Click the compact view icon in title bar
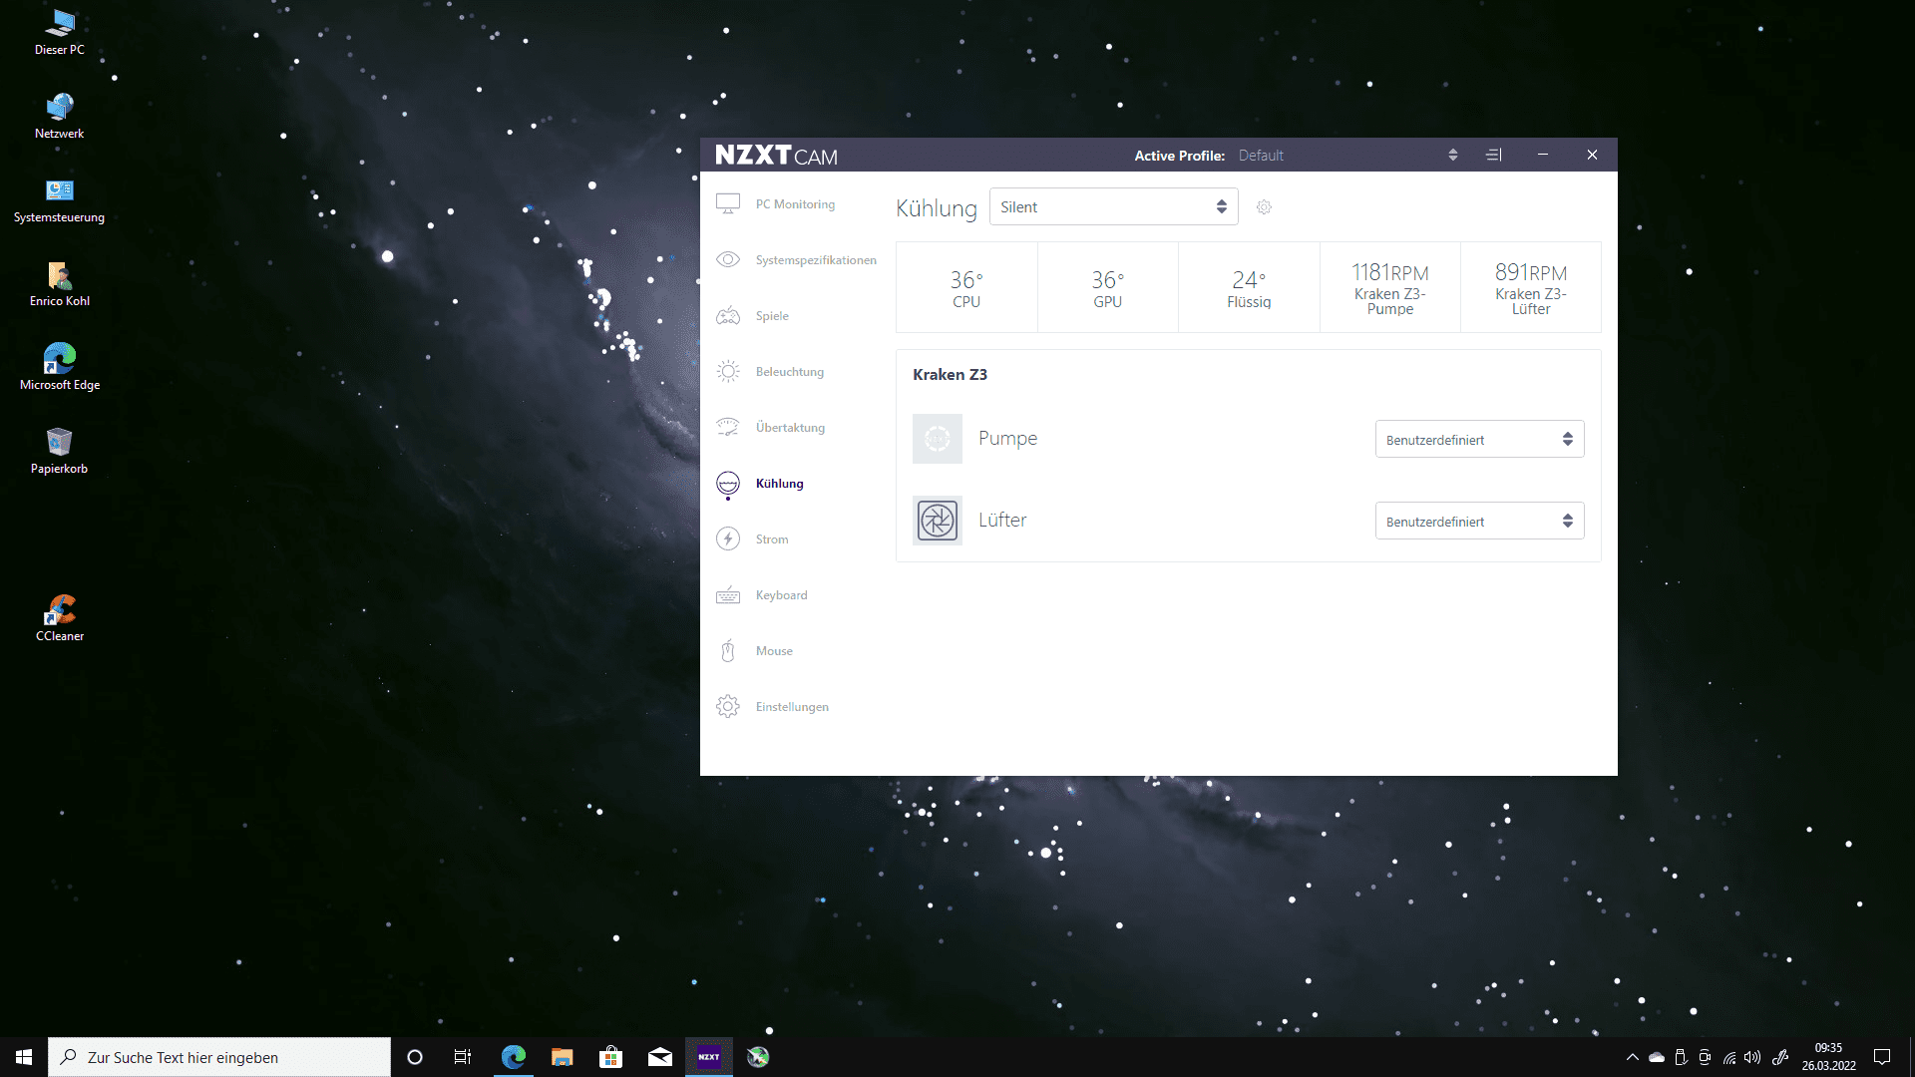Viewport: 1915px width, 1077px height. [x=1493, y=155]
